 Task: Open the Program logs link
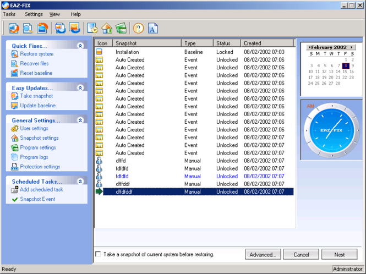click(x=34, y=157)
